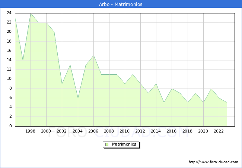Select the 2010 x-axis label
Screen dimensions: 242x168
click(125, 131)
